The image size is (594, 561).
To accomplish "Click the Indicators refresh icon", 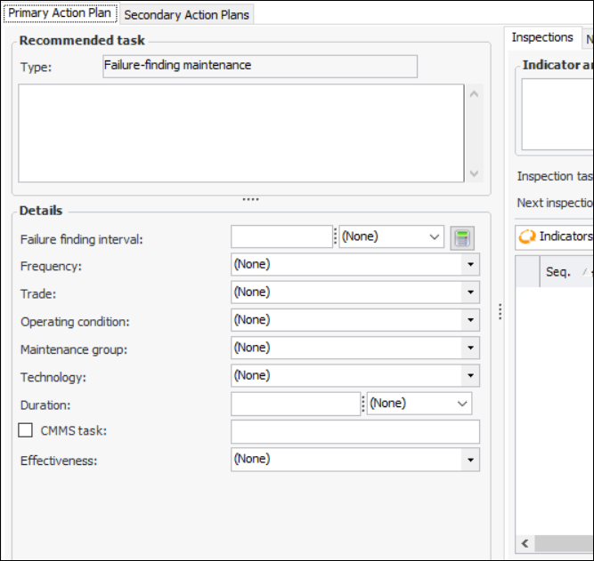I will coord(527,236).
